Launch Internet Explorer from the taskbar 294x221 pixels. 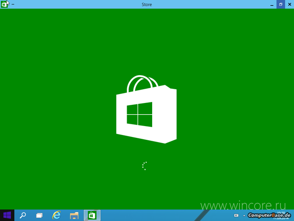(57, 215)
